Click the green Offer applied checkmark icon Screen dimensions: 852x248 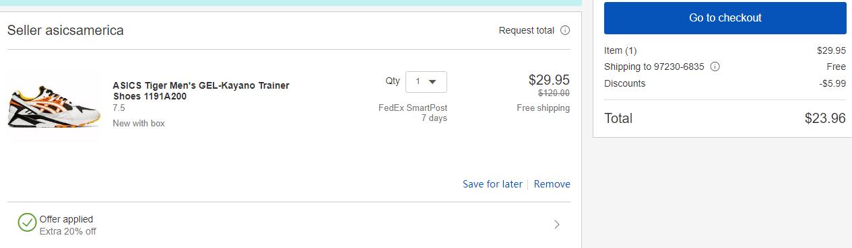point(27,222)
